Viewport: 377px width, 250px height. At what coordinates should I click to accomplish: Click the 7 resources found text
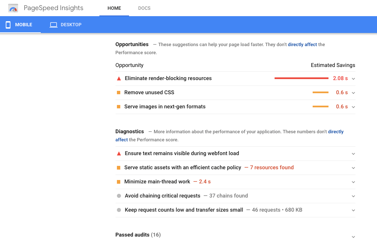tap(272, 167)
